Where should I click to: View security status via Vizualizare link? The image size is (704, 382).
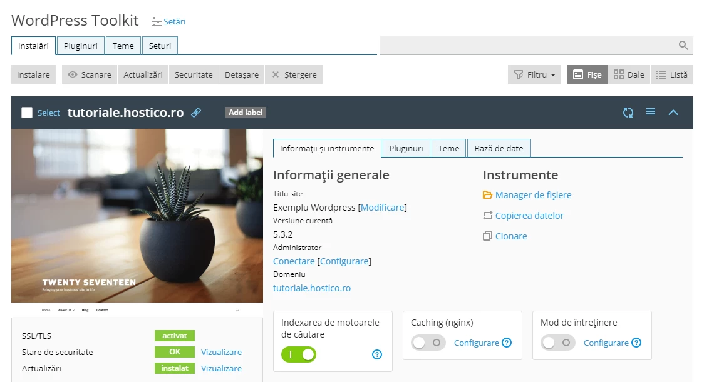220,352
